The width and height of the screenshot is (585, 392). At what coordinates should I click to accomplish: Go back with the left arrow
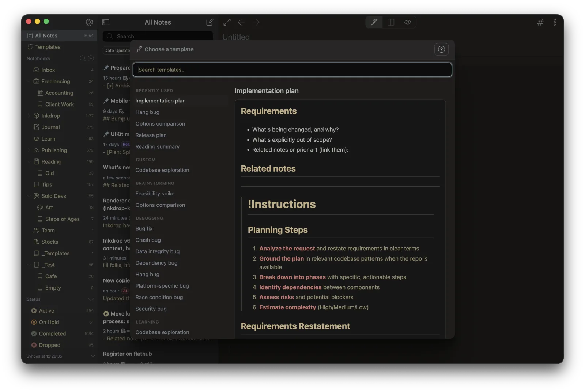click(x=241, y=22)
